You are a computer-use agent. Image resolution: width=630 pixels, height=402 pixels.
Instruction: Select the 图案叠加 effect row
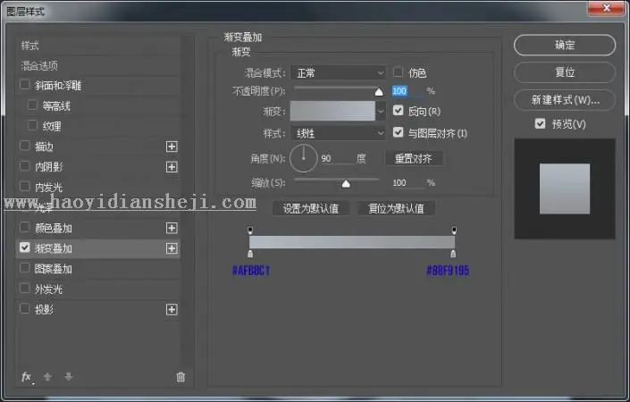[98, 269]
